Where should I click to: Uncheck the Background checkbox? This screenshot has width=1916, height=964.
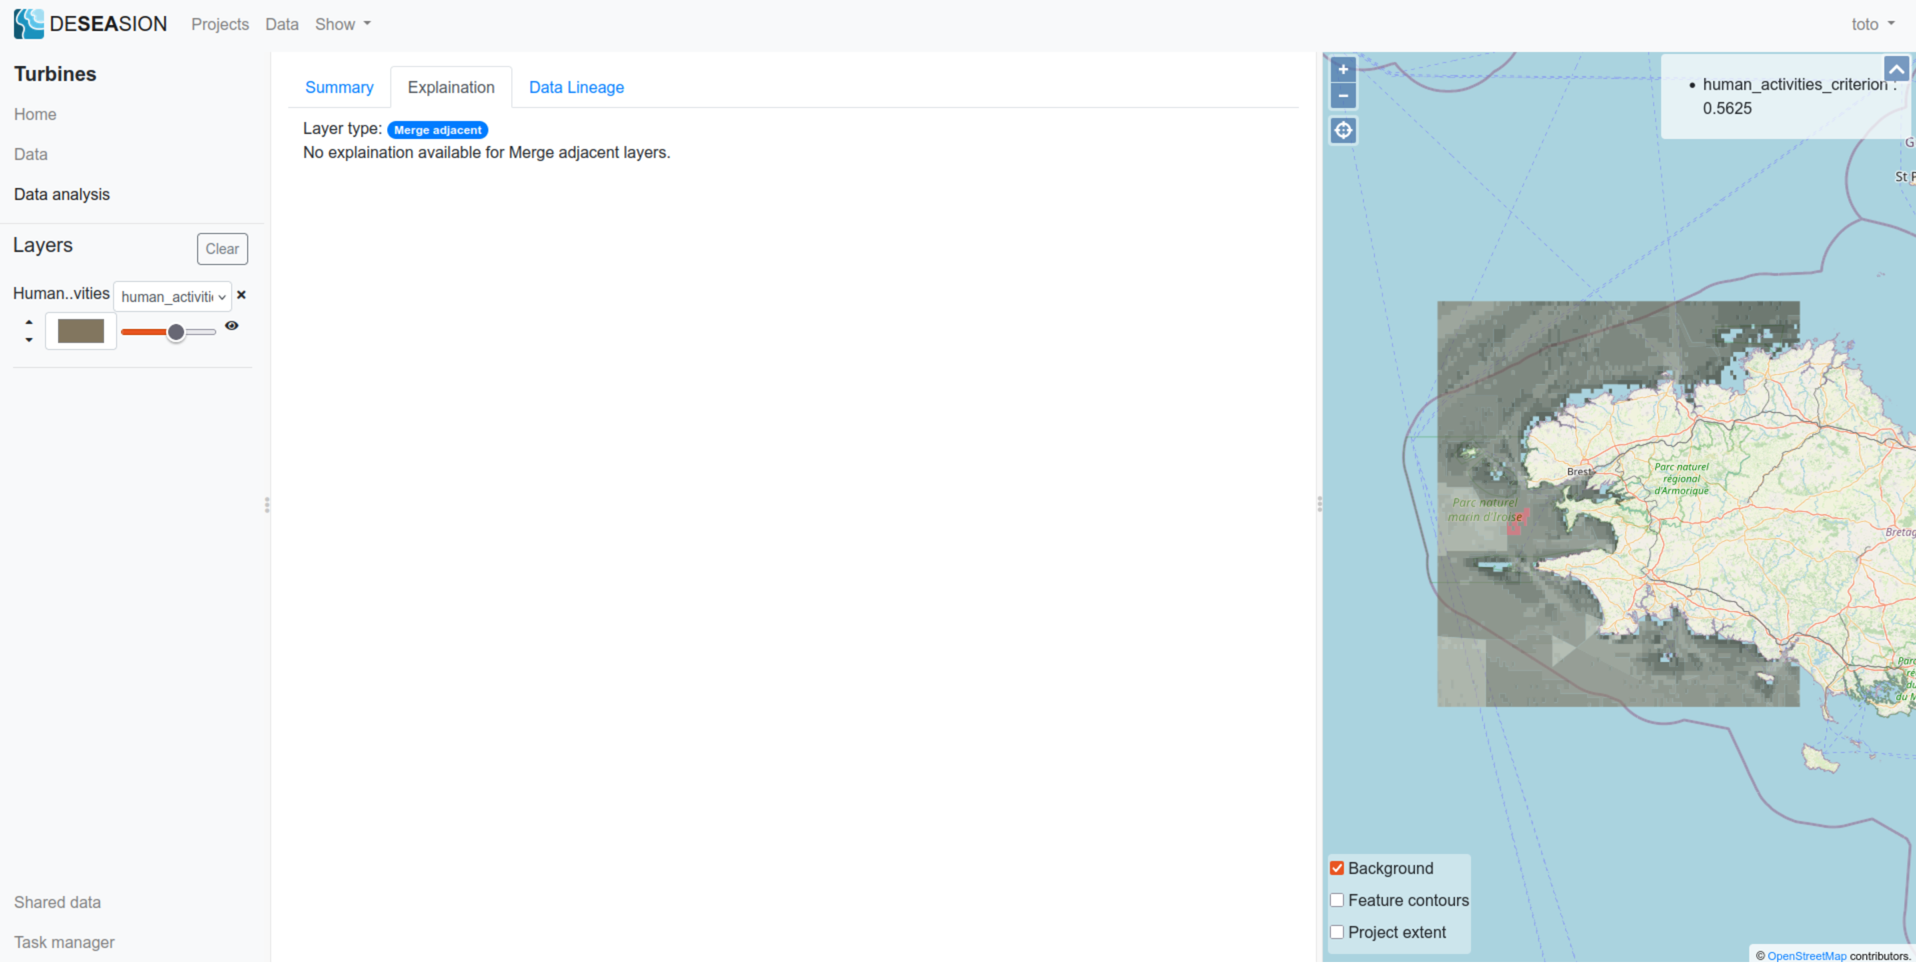coord(1336,868)
